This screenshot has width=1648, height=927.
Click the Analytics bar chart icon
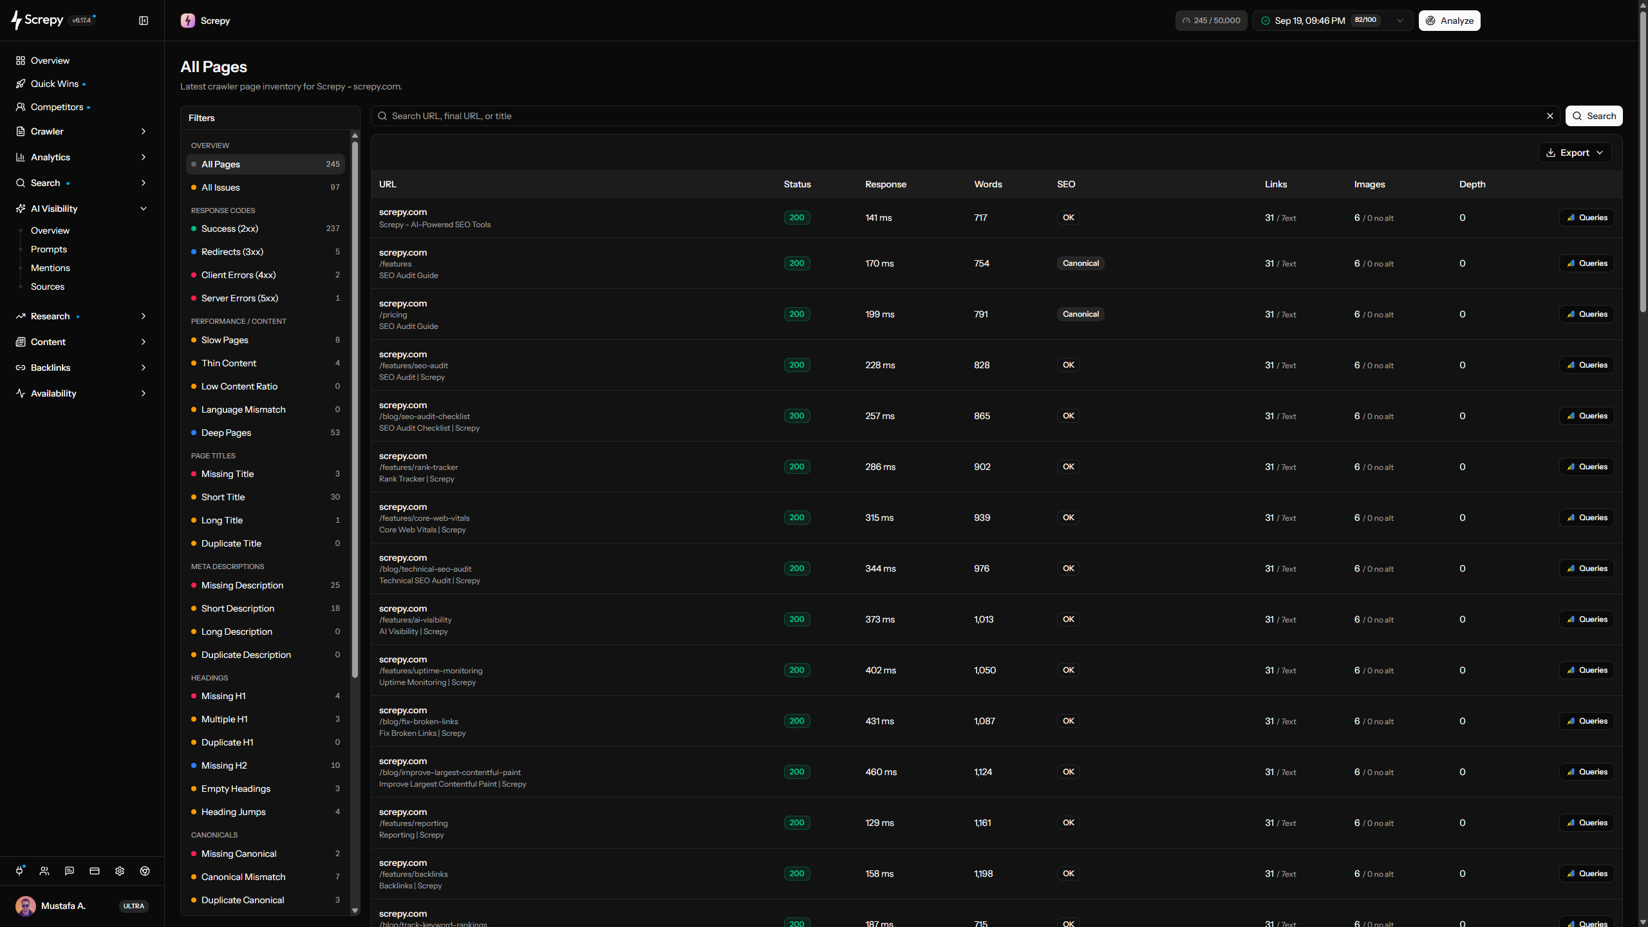pos(21,157)
